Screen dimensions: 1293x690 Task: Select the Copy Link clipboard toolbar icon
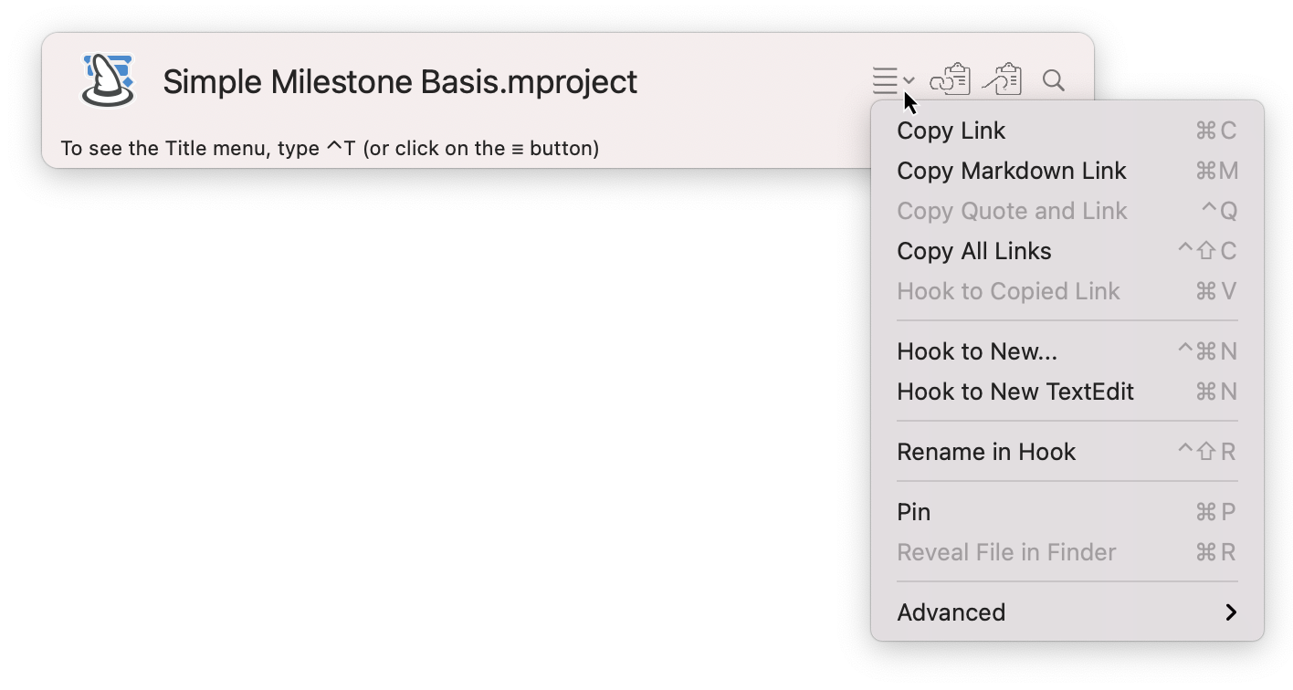951,80
